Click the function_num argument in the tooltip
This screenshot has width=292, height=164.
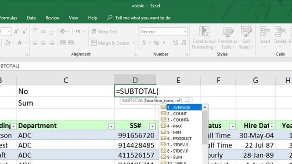(159, 101)
